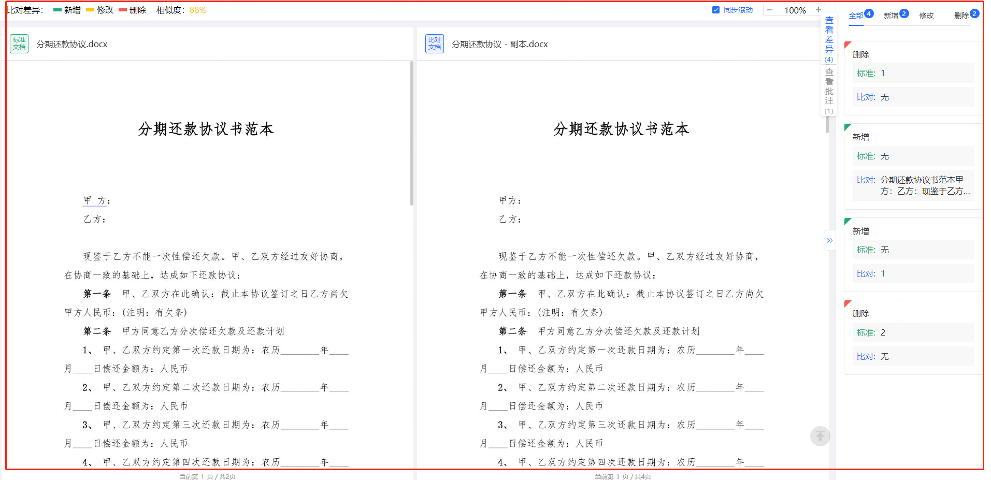This screenshot has width=991, height=480.
Task: Collapse the differences panel with double-chevron
Action: [830, 240]
